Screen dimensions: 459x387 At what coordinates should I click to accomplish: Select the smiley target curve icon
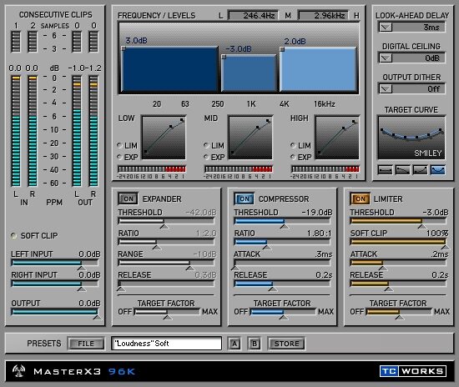(437, 169)
